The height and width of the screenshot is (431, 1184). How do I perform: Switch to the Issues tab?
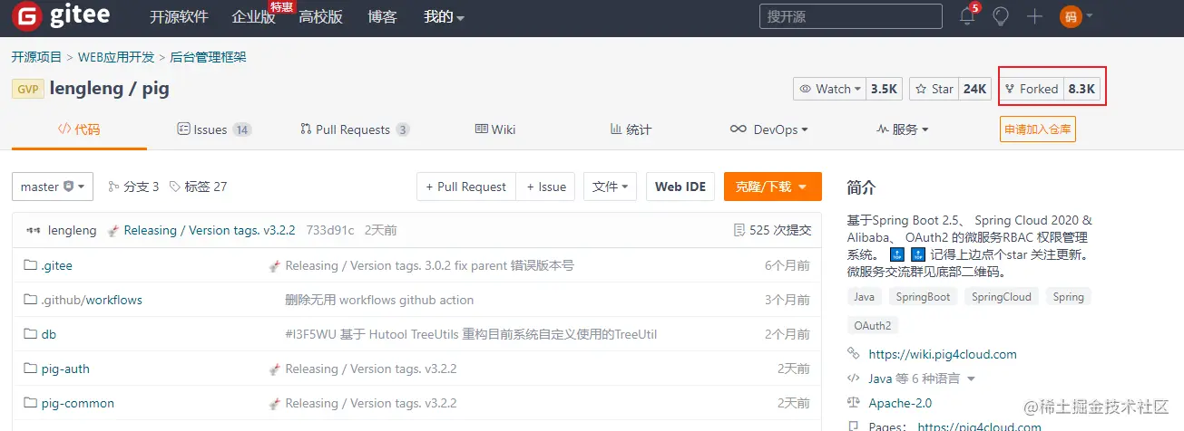(x=214, y=129)
